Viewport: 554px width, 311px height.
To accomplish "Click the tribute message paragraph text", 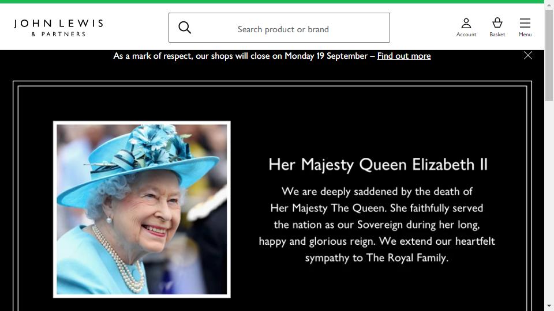I will (377, 225).
